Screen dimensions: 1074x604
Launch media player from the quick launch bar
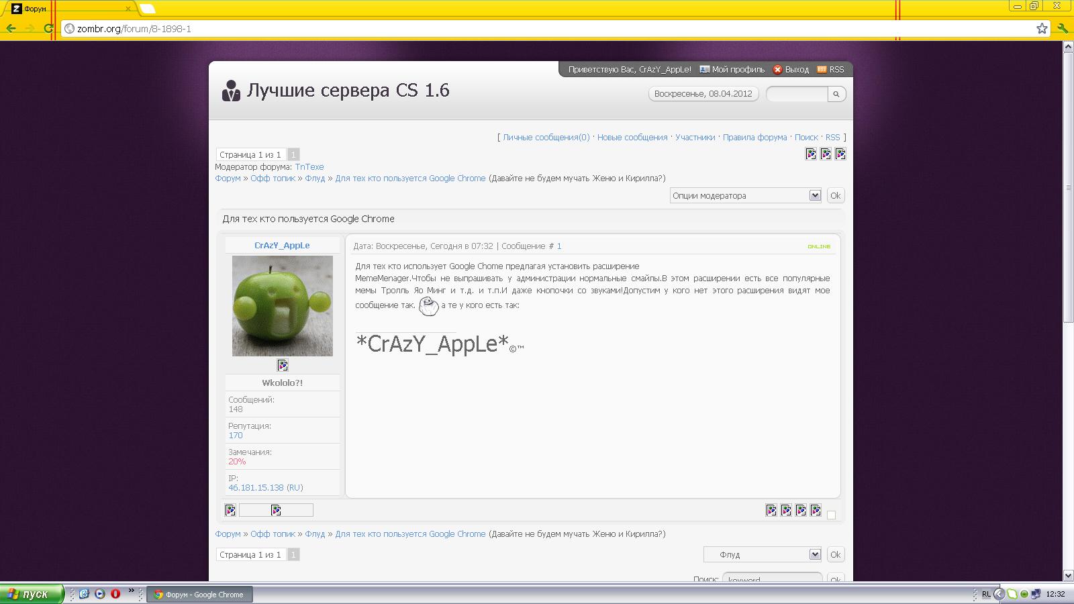100,594
